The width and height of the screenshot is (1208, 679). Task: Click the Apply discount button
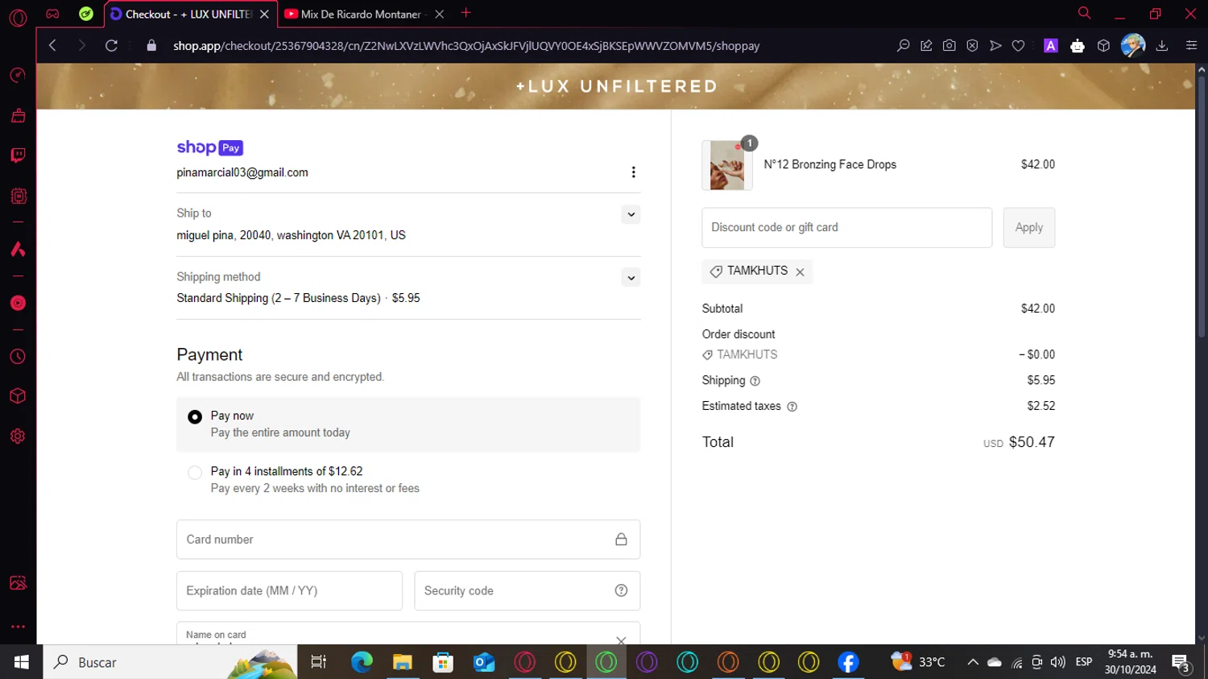coord(1029,228)
